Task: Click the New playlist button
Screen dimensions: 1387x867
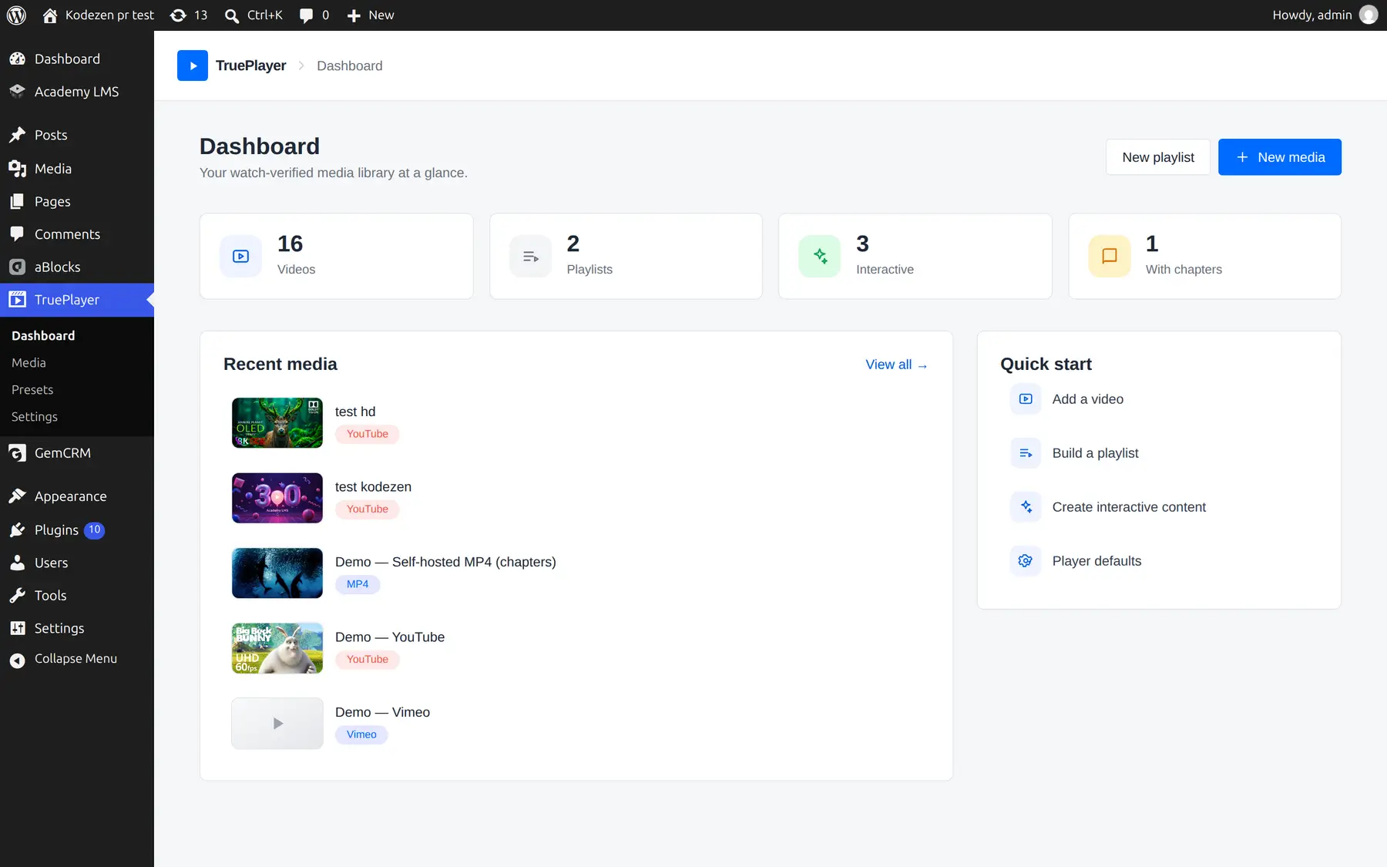Action: pyautogui.click(x=1158, y=157)
